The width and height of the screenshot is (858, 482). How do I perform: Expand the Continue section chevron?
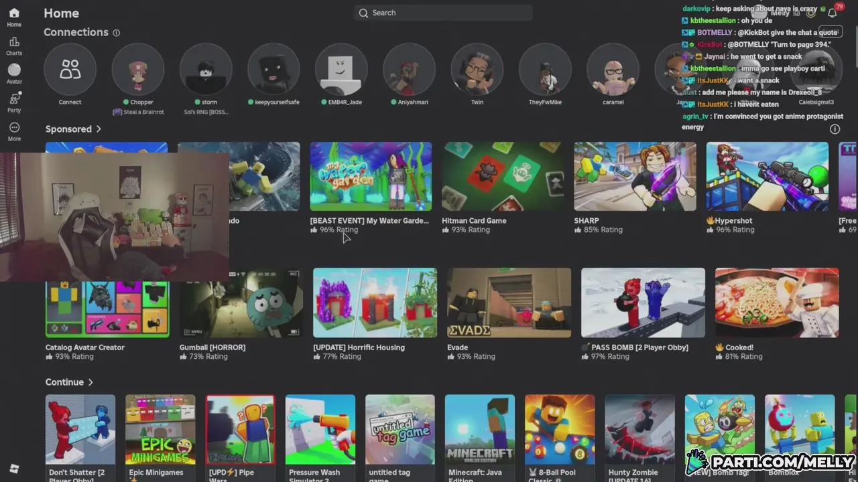coord(90,382)
